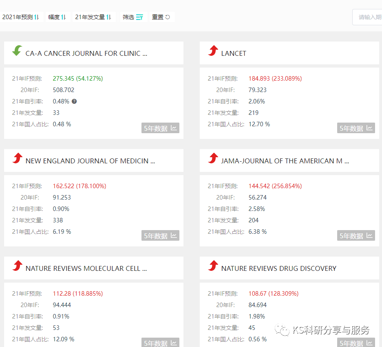Click red up arrow beside New England Journal
382x347 pixels.
(x=17, y=158)
